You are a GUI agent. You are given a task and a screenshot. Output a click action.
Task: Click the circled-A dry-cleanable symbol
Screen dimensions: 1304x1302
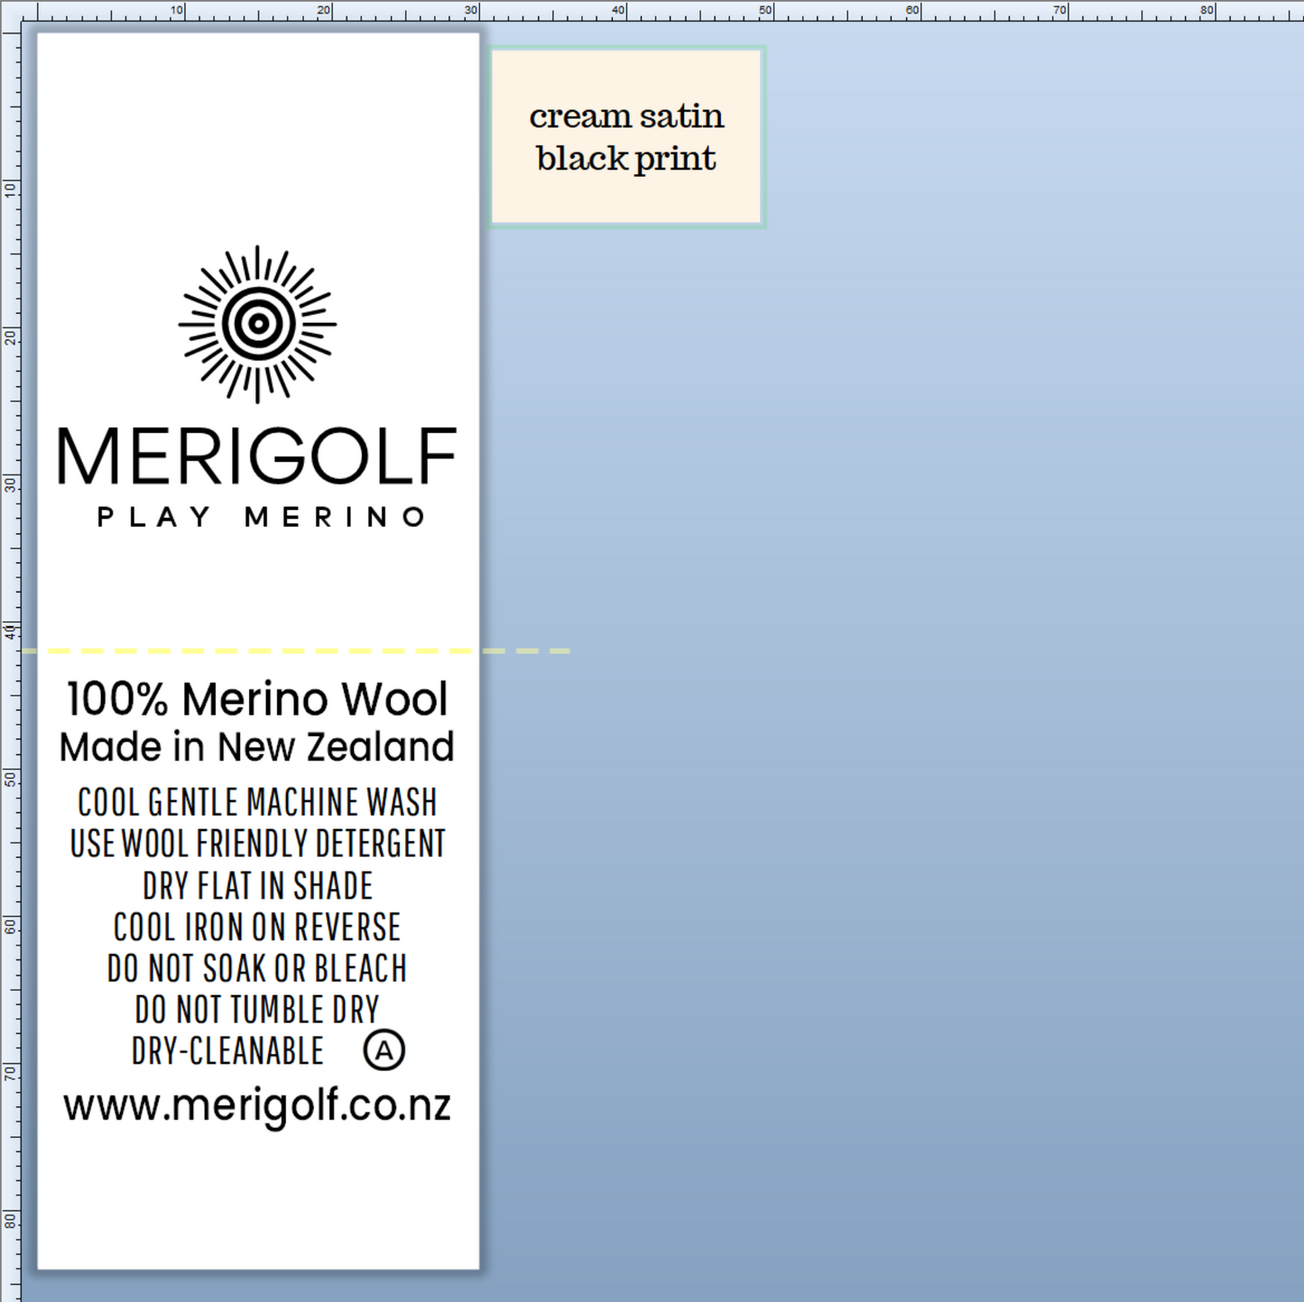[386, 1049]
